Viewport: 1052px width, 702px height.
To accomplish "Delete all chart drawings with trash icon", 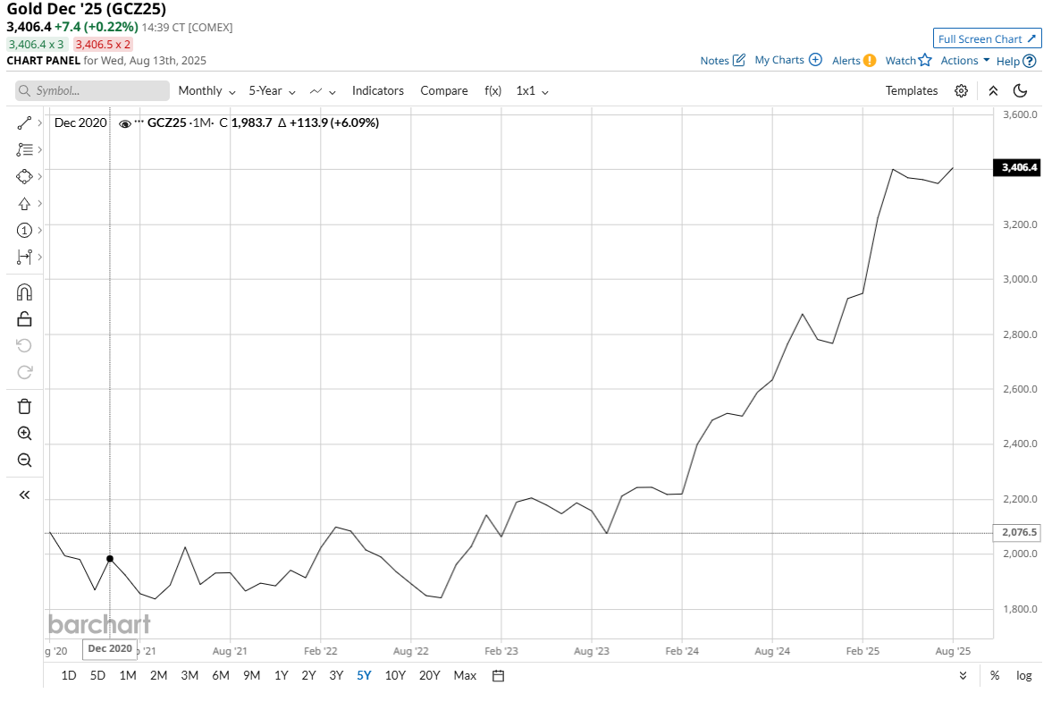I will point(24,406).
